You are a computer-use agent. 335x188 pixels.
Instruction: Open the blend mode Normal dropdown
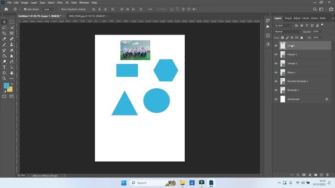pos(287,31)
